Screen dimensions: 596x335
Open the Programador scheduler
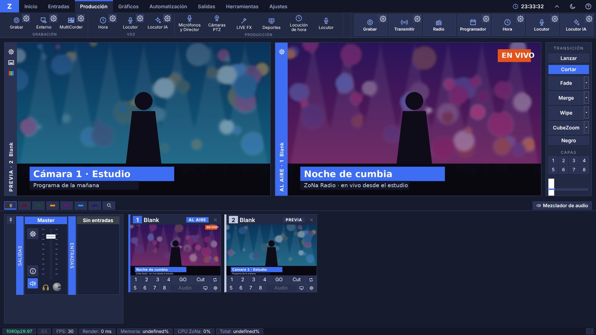(473, 25)
